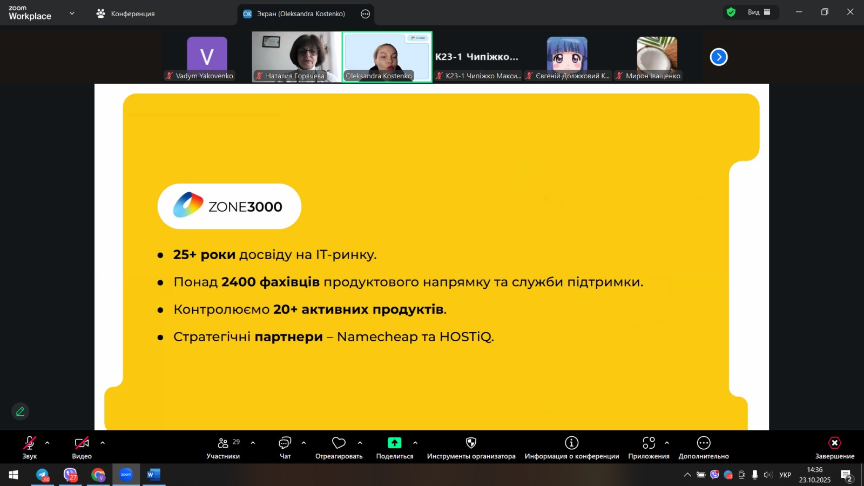Click the green Поделиться share screen icon
Image resolution: width=864 pixels, height=486 pixels.
click(394, 443)
